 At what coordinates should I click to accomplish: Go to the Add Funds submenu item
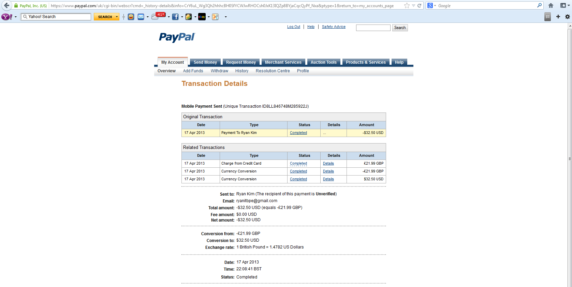[x=193, y=71]
